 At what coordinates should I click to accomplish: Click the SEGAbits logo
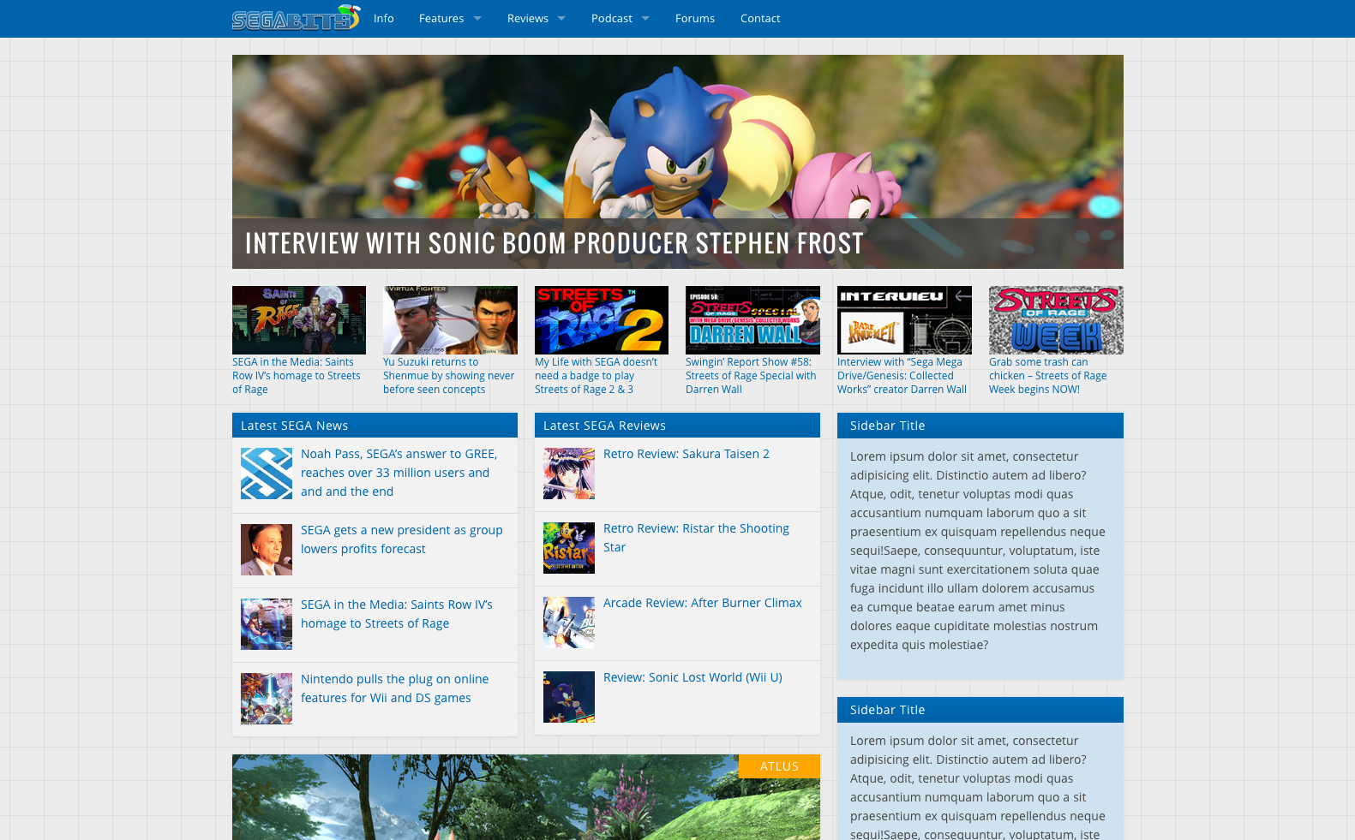click(x=296, y=18)
